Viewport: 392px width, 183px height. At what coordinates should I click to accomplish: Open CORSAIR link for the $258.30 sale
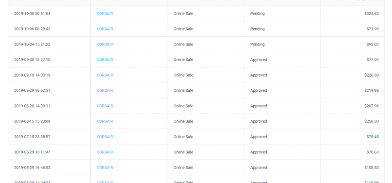pos(105,121)
